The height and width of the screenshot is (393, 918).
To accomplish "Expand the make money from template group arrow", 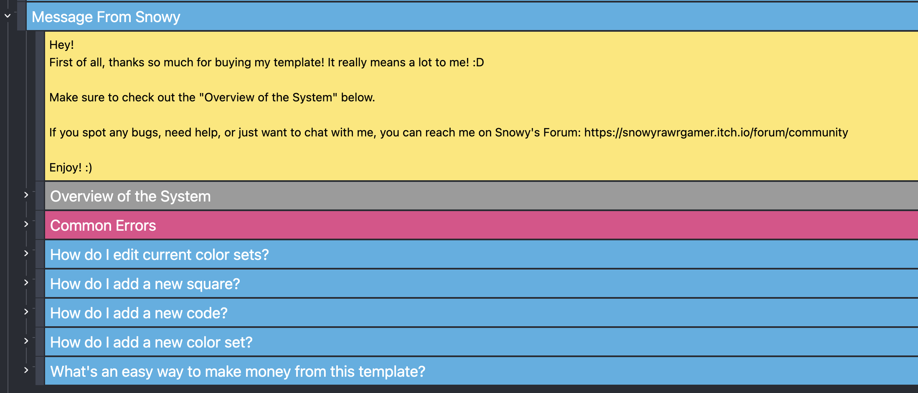I will 26,370.
